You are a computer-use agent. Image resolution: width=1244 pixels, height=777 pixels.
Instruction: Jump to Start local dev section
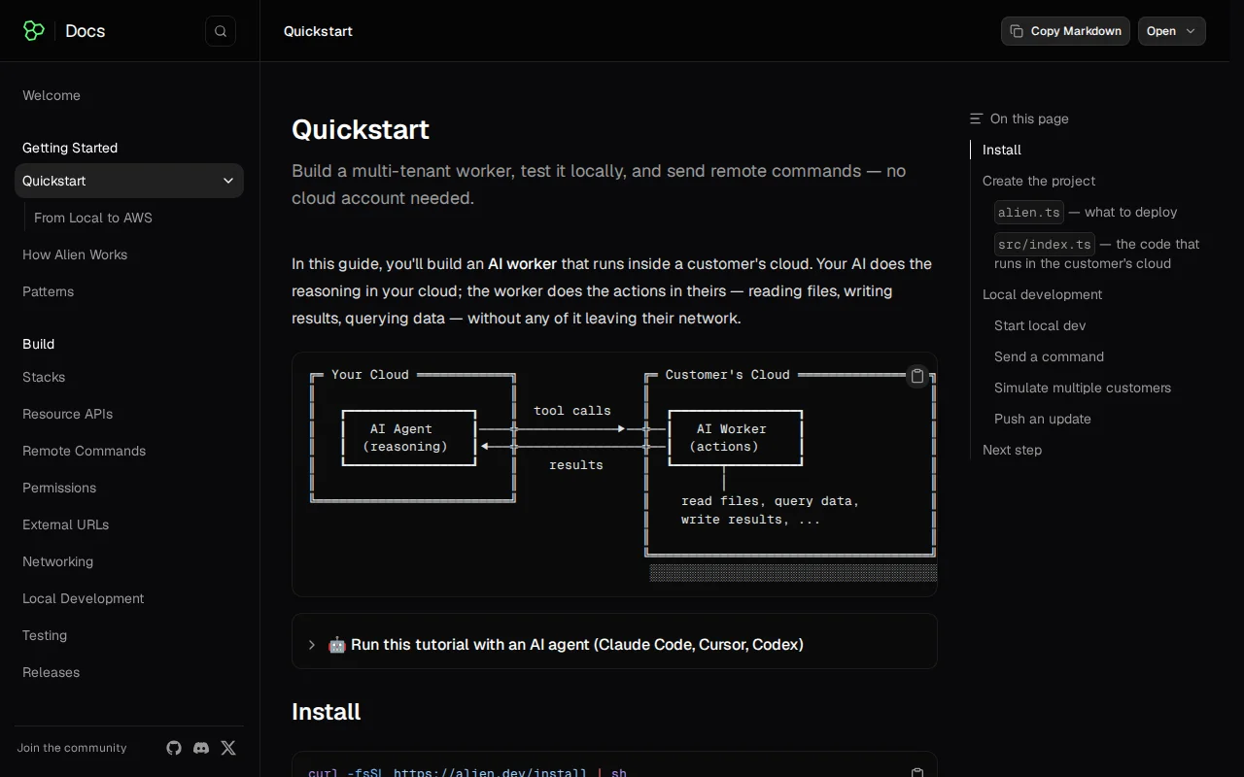click(1040, 325)
